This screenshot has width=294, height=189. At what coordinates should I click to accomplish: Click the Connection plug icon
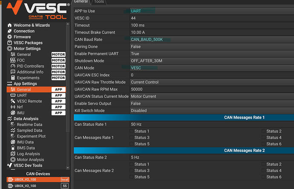coord(9,31)
